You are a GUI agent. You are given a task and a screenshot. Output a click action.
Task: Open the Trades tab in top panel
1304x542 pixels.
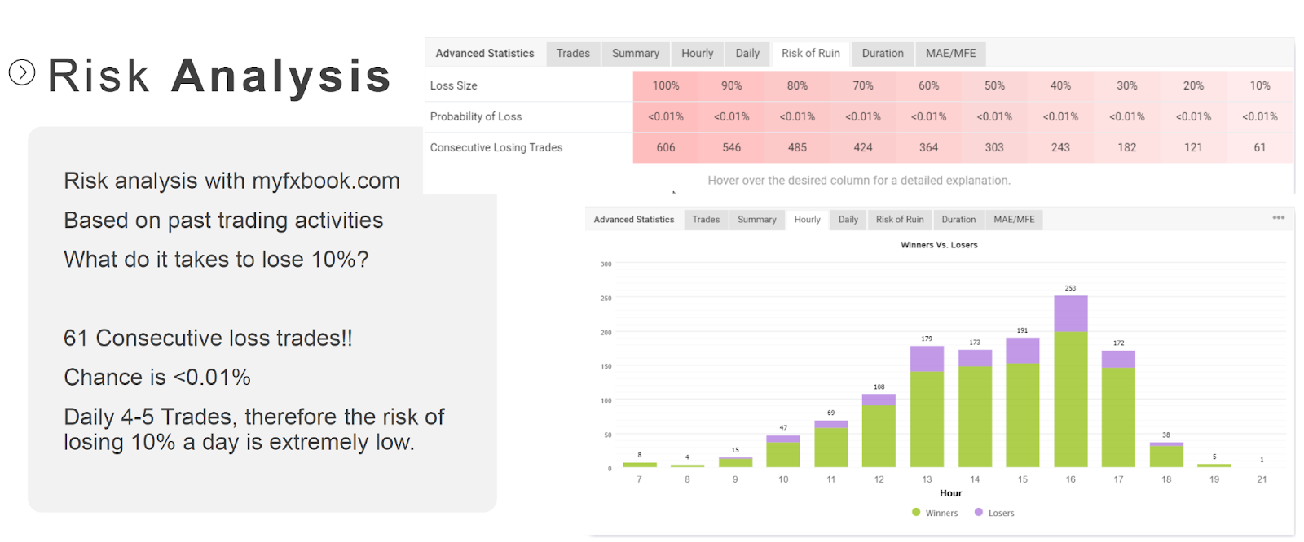(573, 53)
